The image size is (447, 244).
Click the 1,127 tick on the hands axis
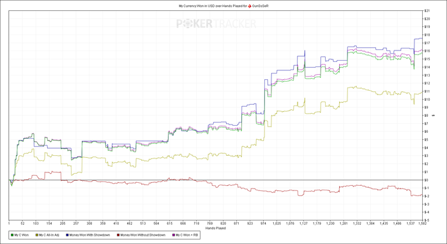303,224
